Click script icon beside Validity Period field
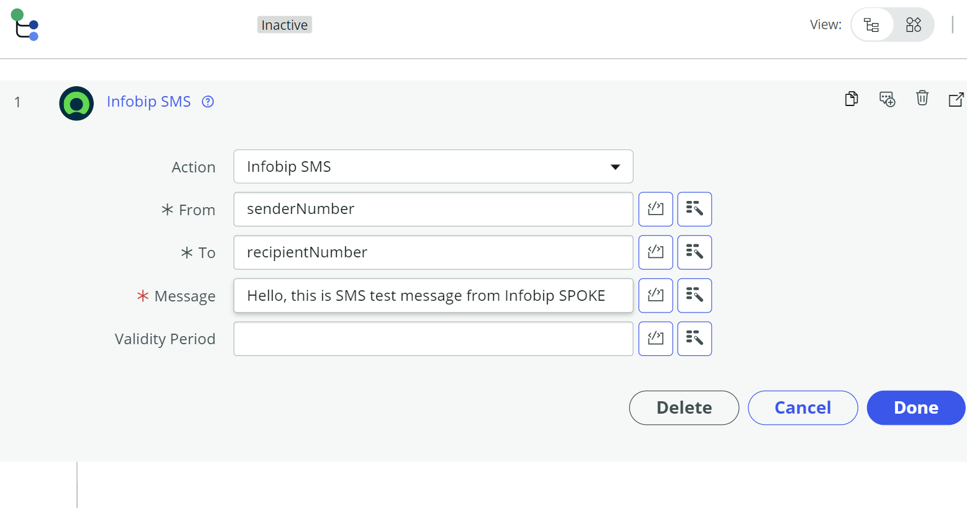The image size is (967, 516). coord(656,339)
